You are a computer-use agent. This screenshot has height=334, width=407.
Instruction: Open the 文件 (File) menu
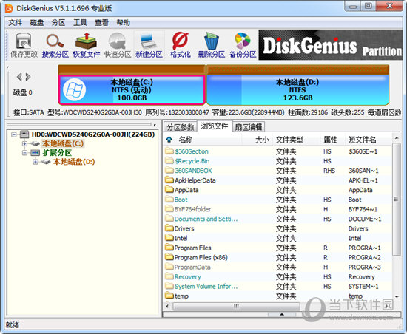pos(15,23)
